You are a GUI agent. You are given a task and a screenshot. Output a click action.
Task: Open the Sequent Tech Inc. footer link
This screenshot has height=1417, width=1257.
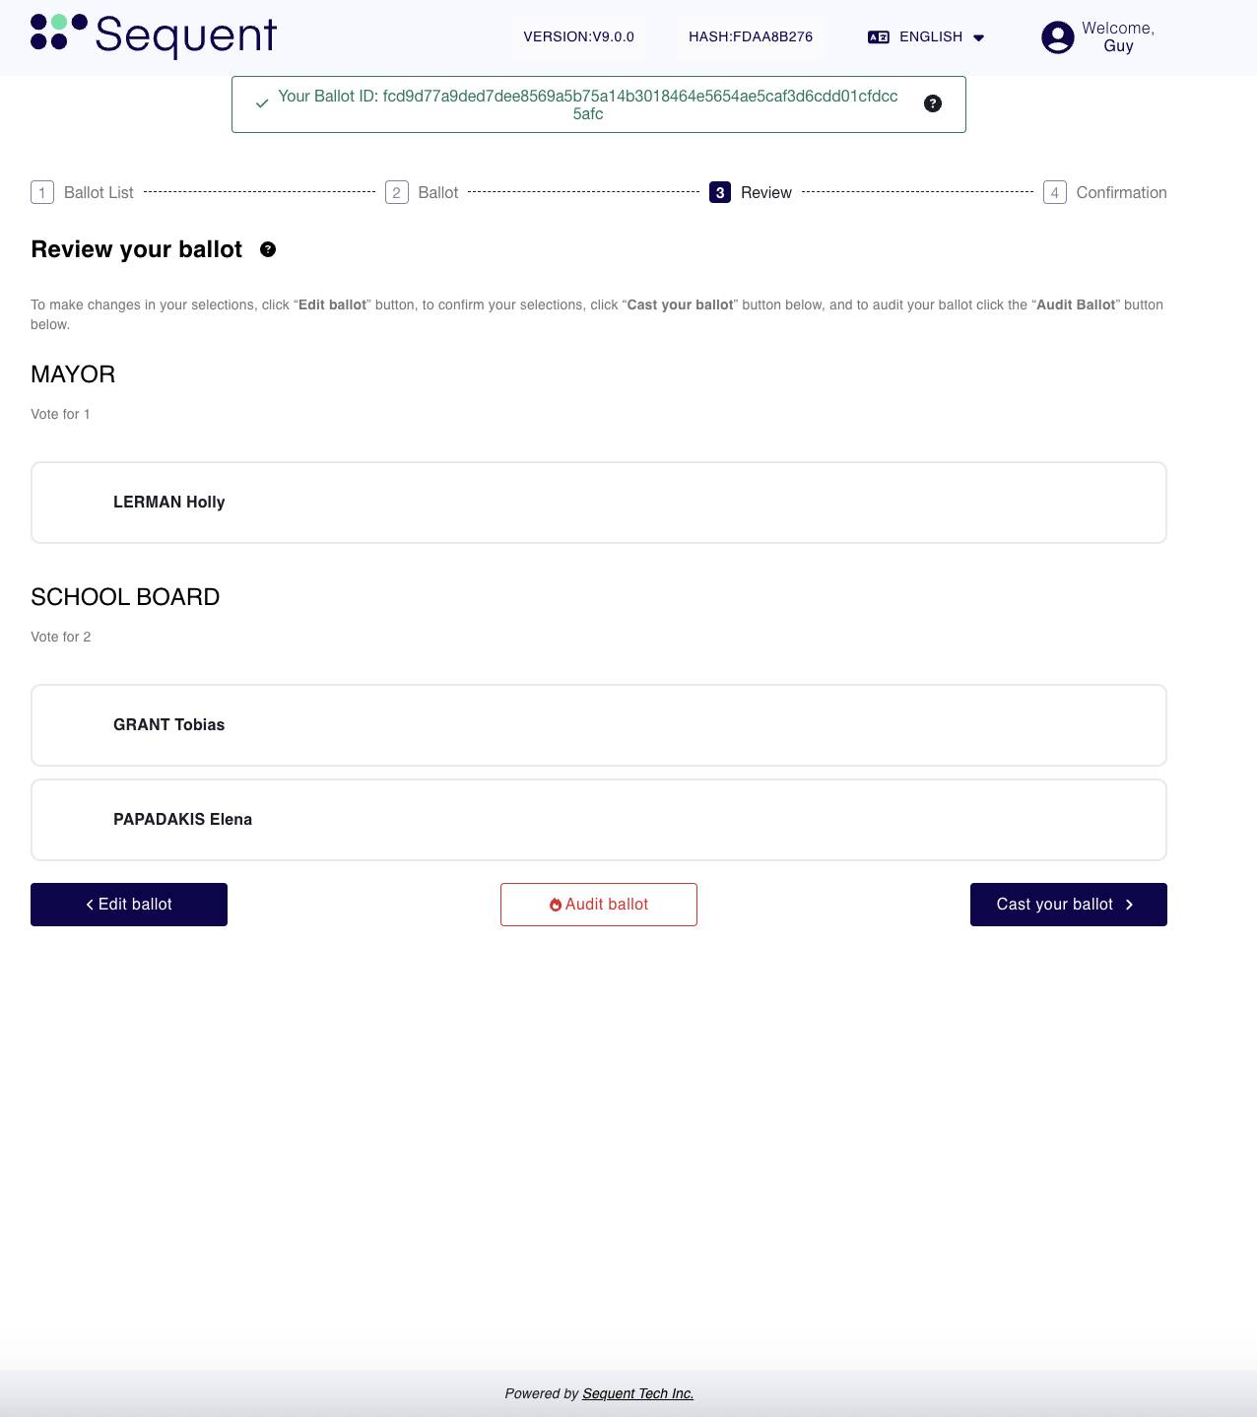click(x=637, y=1393)
